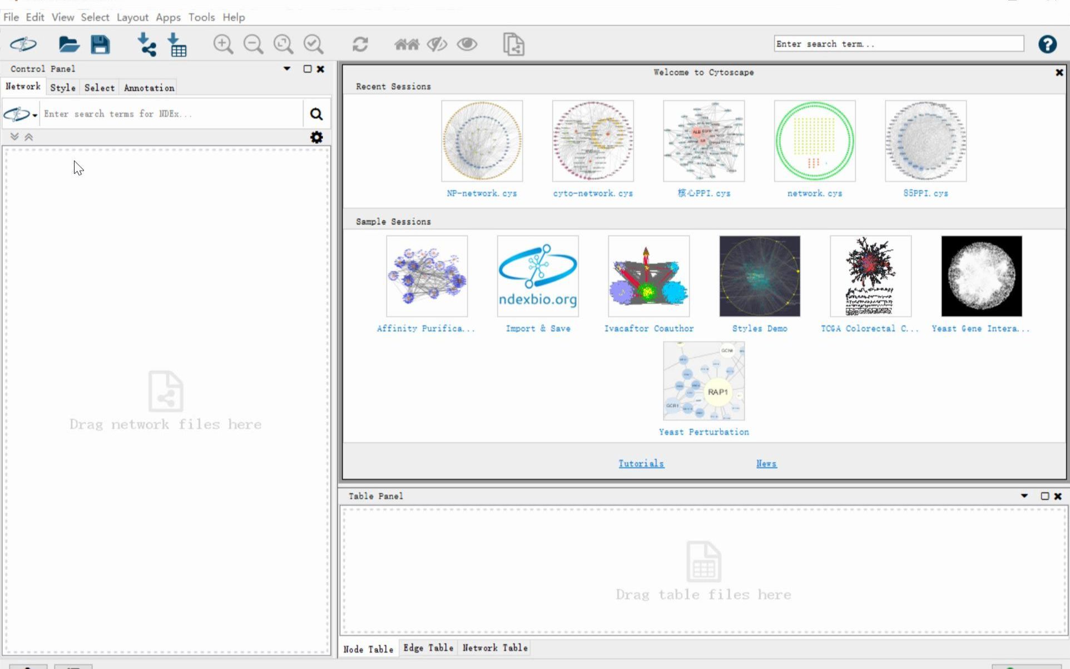Click the New Network from Selection icon
This screenshot has height=669, width=1070.
pyautogui.click(x=513, y=44)
